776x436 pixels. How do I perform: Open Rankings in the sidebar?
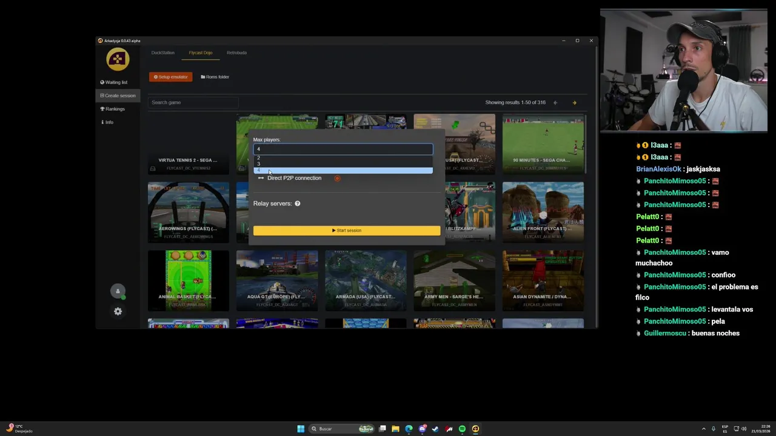[113, 109]
